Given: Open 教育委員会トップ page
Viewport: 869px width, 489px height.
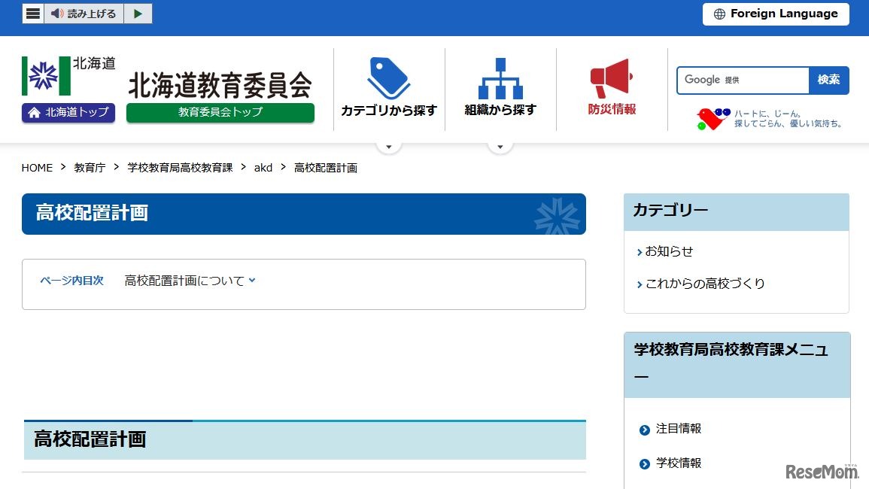Looking at the screenshot, I should pos(220,114).
